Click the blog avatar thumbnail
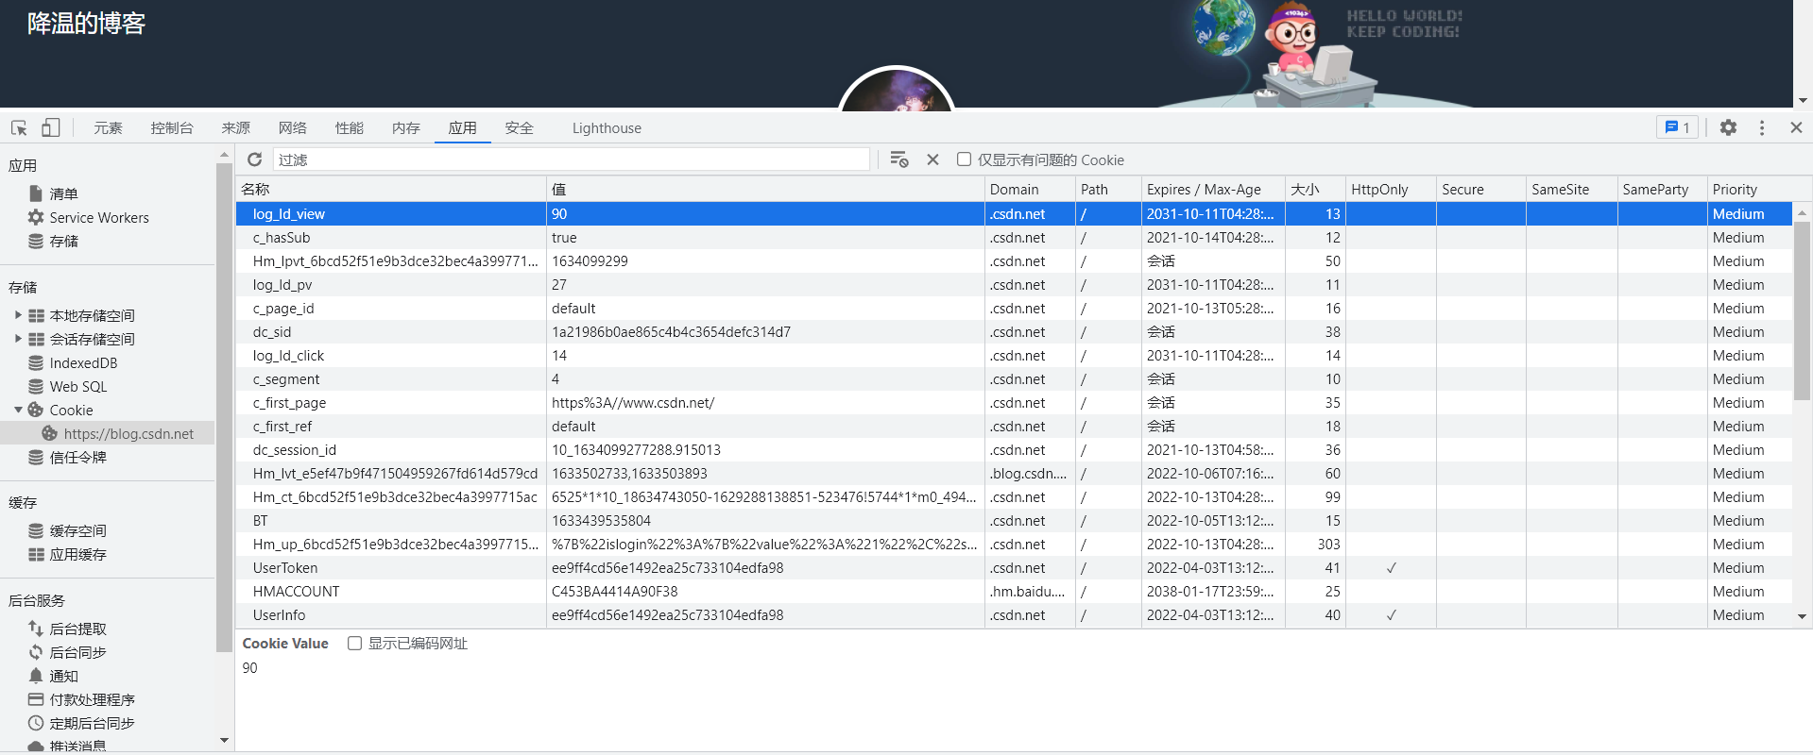The height and width of the screenshot is (755, 1813). [x=896, y=88]
